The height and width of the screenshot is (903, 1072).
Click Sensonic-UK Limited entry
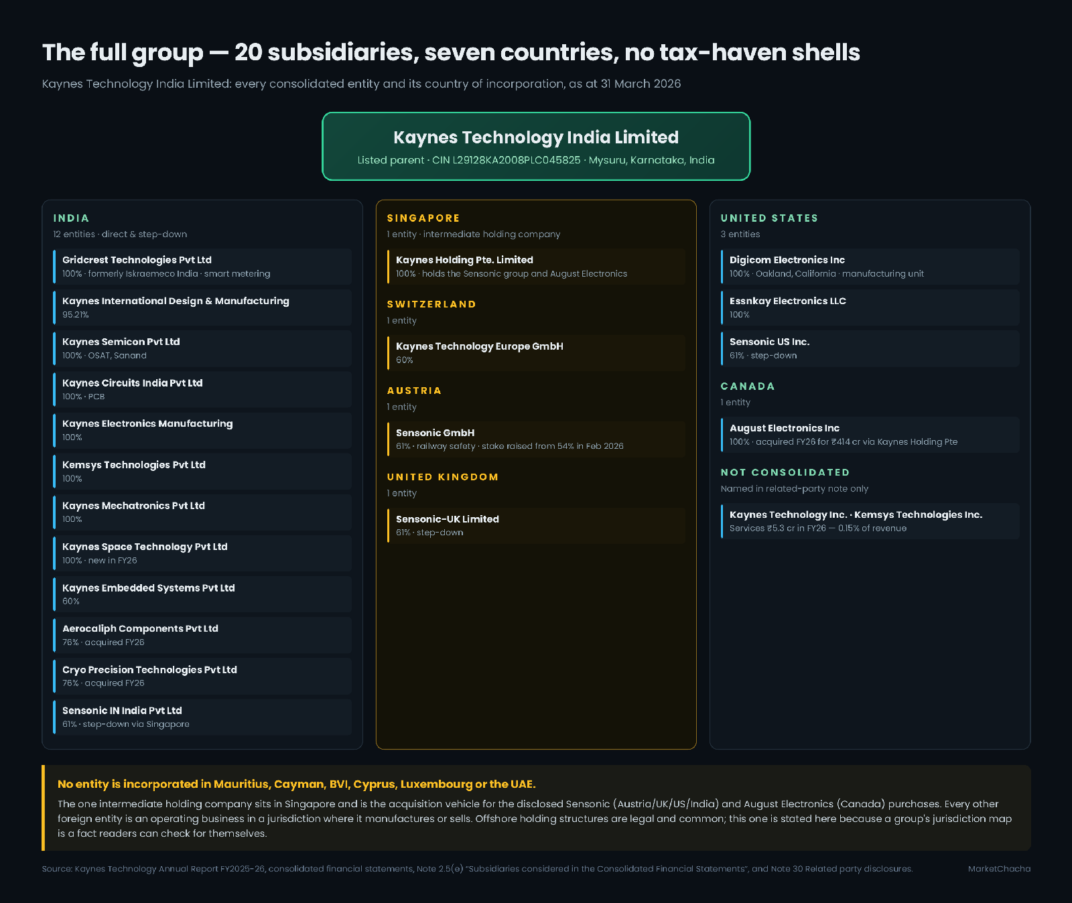pyautogui.click(x=536, y=526)
